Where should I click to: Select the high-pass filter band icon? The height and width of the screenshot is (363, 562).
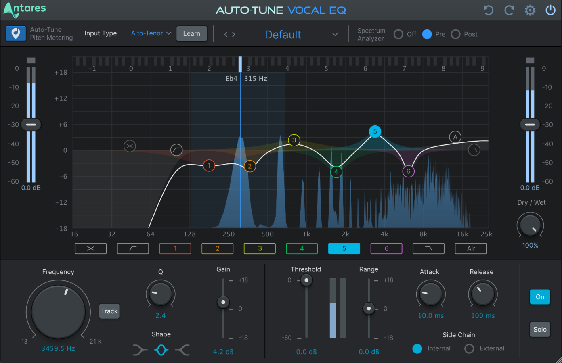click(133, 248)
